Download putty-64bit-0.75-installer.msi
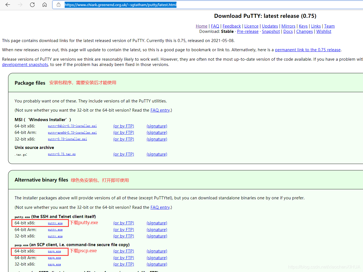Image resolution: width=363 pixels, height=272 pixels. [72, 126]
